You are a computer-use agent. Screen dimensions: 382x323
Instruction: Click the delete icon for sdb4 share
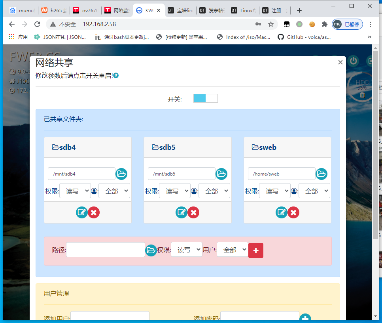[x=94, y=212]
